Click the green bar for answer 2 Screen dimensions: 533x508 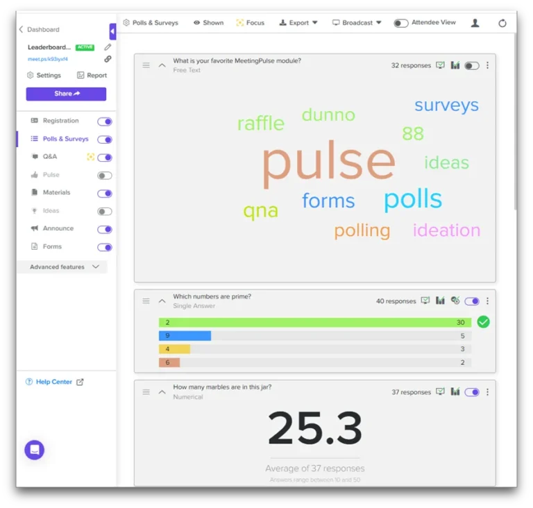click(315, 322)
